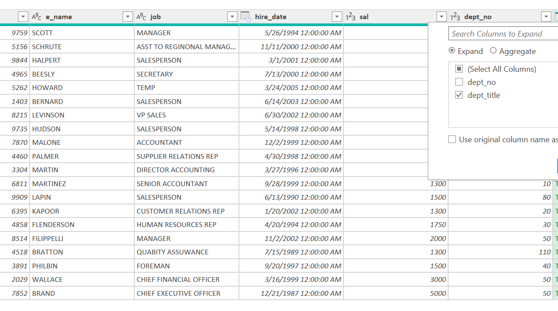Select the Aggregate radio button
The height and width of the screenshot is (311, 558).
tap(493, 51)
